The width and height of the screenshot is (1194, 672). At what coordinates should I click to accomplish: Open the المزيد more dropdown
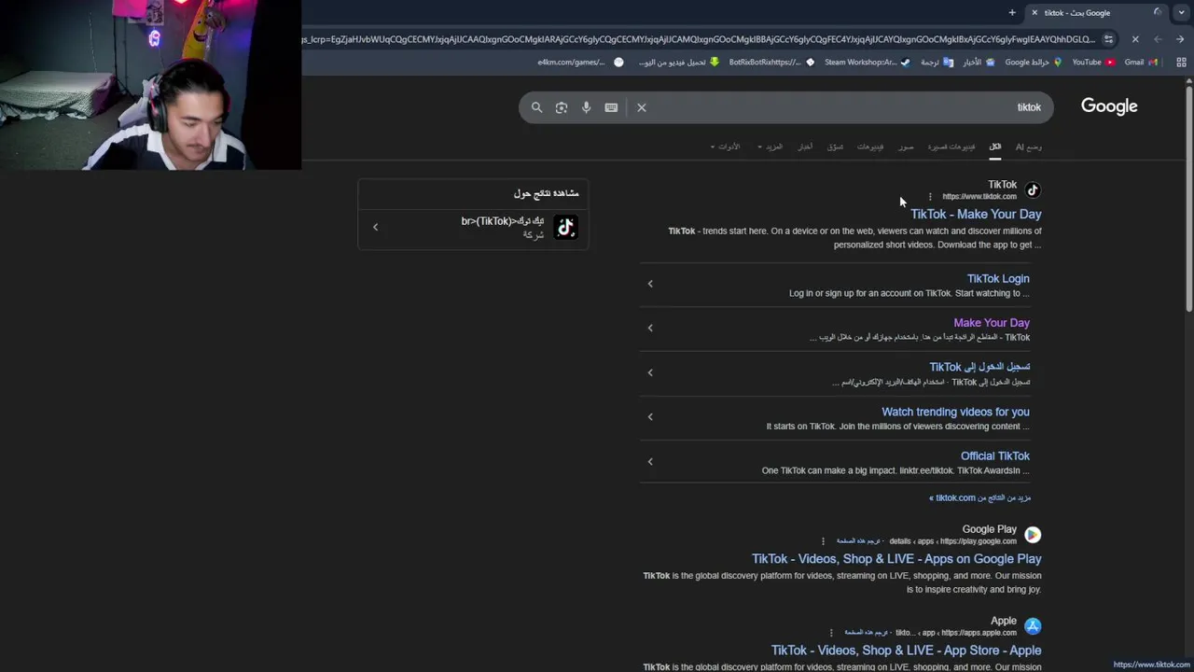tap(770, 147)
